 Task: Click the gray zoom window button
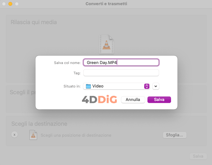17,4
